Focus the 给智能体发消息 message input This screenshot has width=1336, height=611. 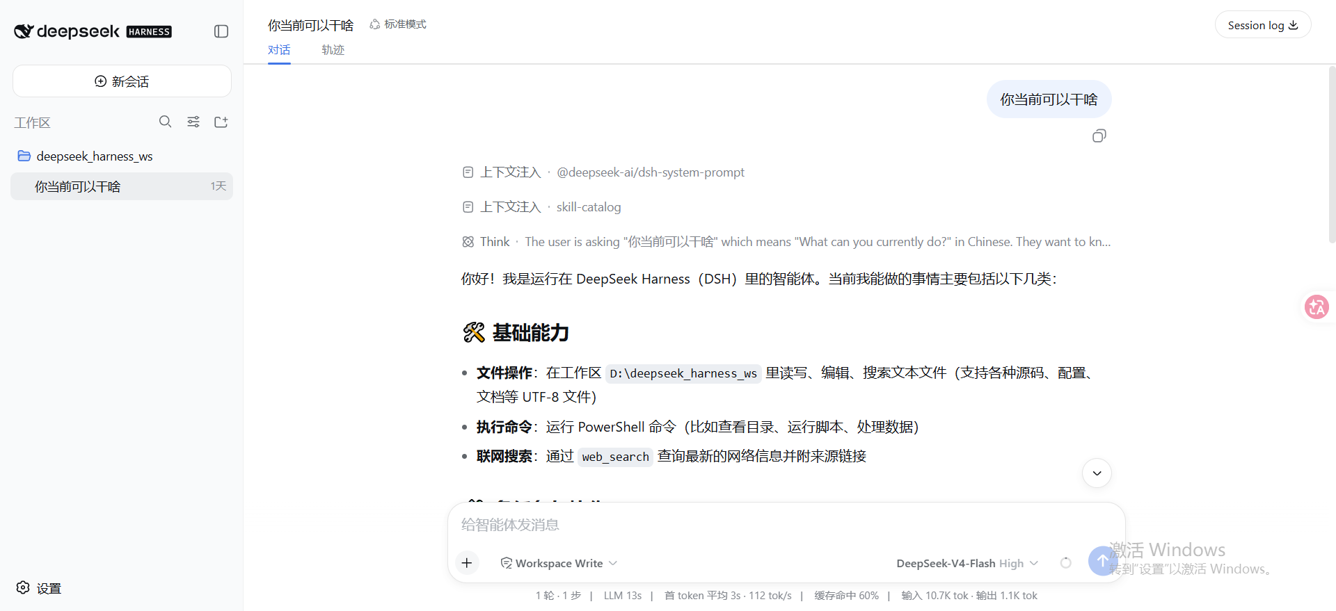(786, 525)
